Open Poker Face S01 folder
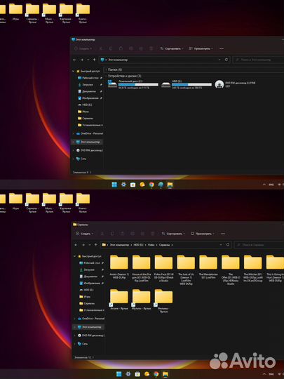The image size is (284, 379). (163, 269)
